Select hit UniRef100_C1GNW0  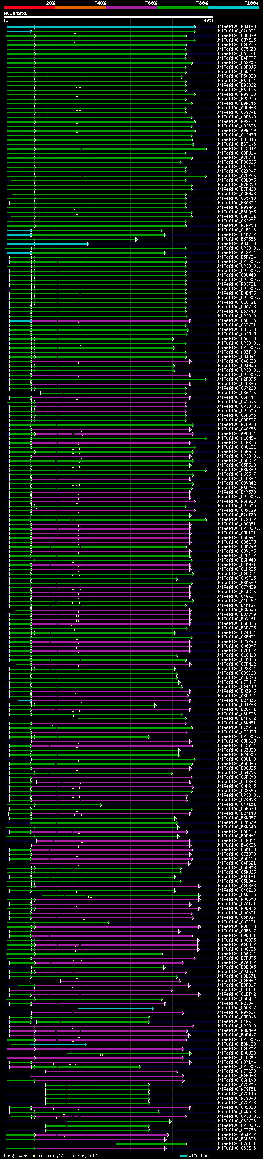[x=236, y=655]
